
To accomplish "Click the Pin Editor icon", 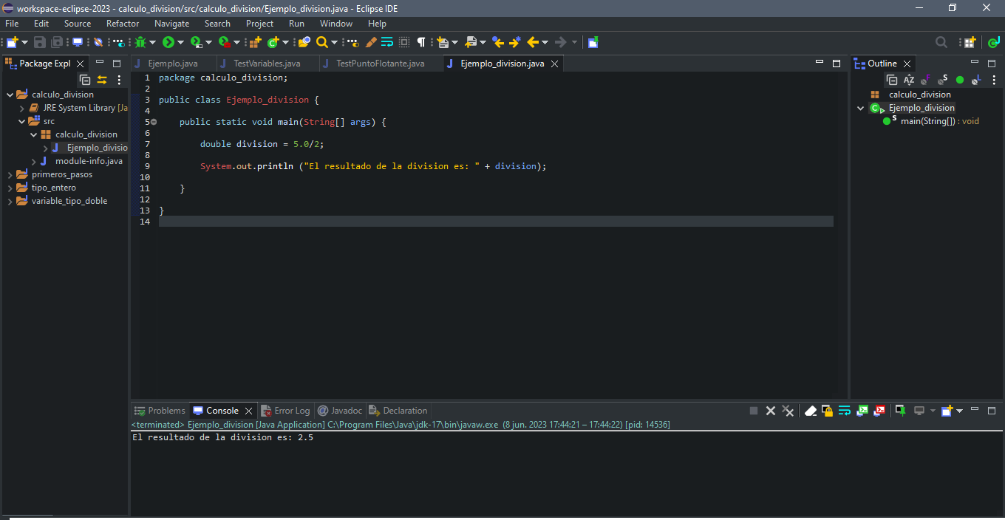I will (593, 42).
